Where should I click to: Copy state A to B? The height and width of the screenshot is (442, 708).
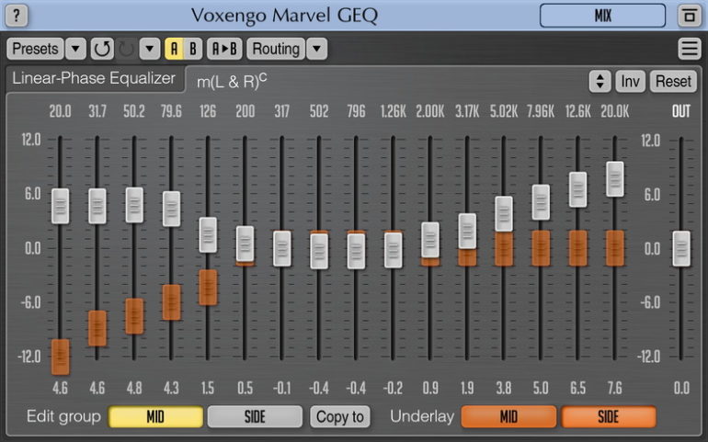(224, 49)
